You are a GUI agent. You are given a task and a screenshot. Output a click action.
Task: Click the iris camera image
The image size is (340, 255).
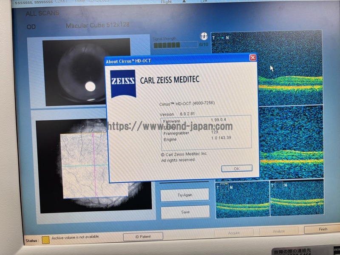click(86, 71)
